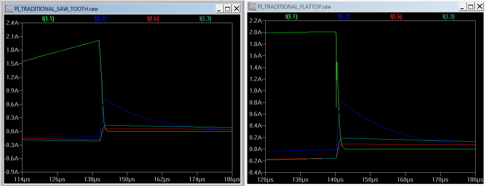Maximize the PI_TRADITIONAL_SAW_TOOTH.raw window
The height and width of the screenshot is (186, 485).
pos(228,9)
